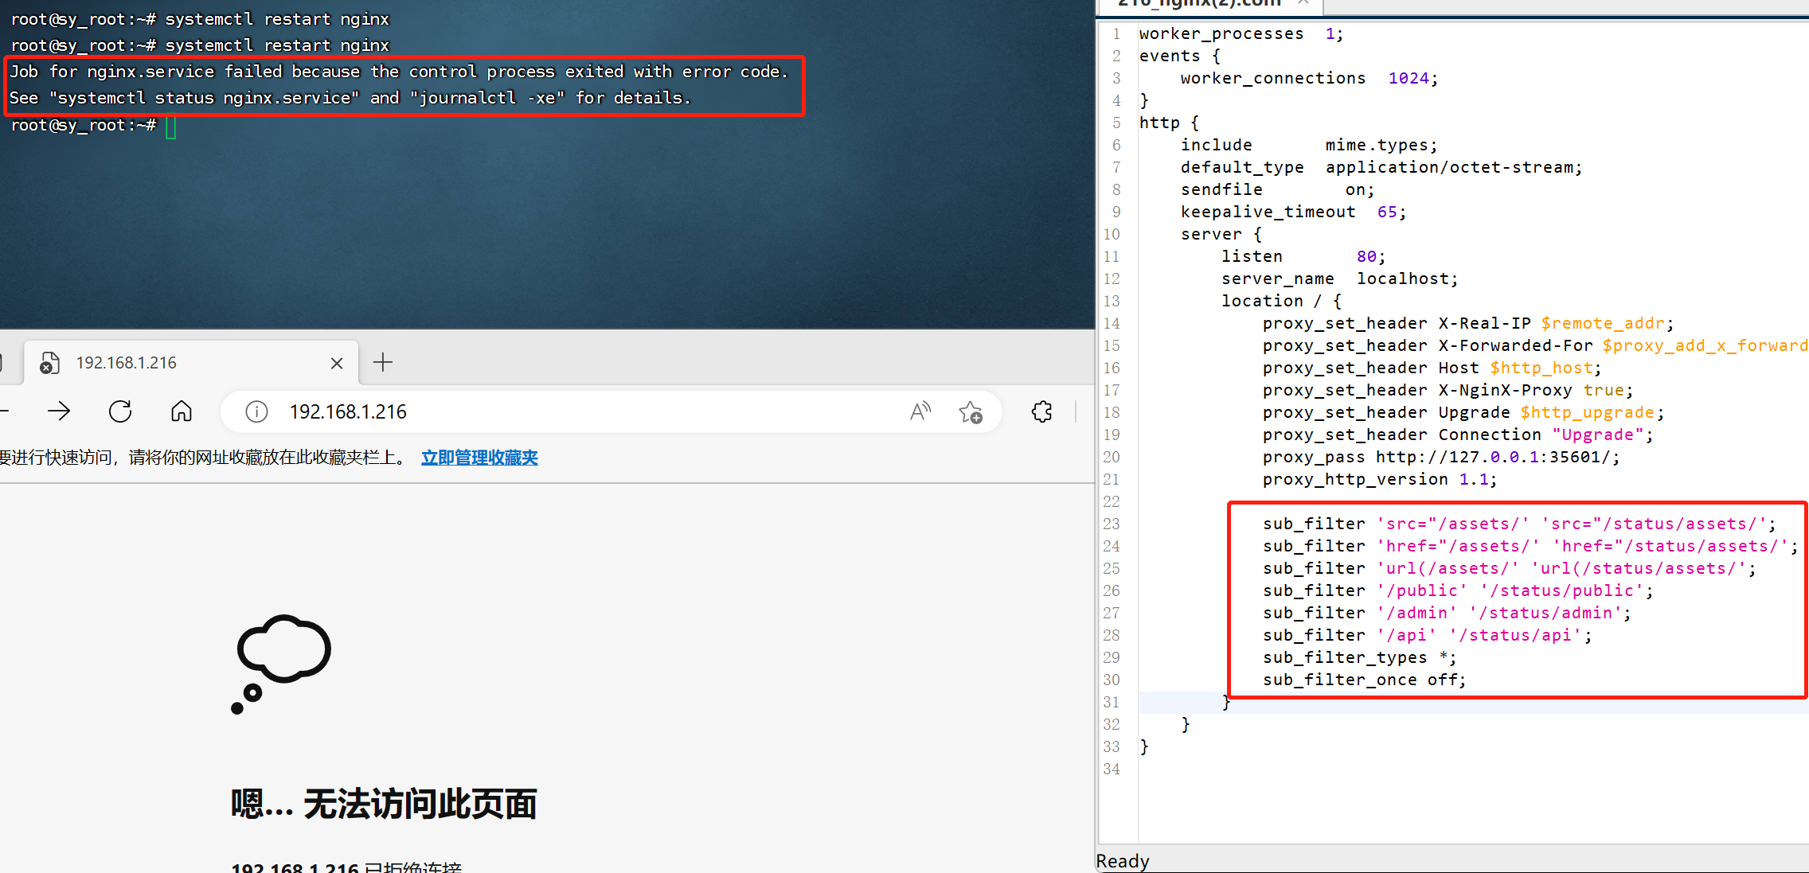The image size is (1809, 873).
Task: Click the worker_processes line in editor
Action: (1241, 33)
